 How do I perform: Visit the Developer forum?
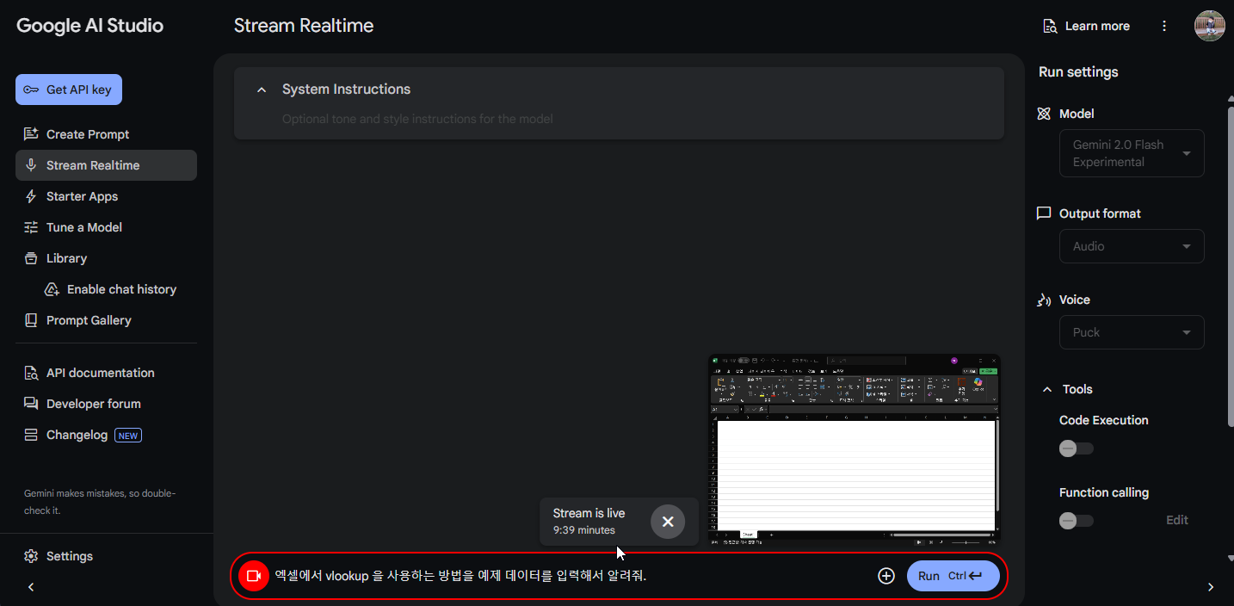[x=93, y=404]
